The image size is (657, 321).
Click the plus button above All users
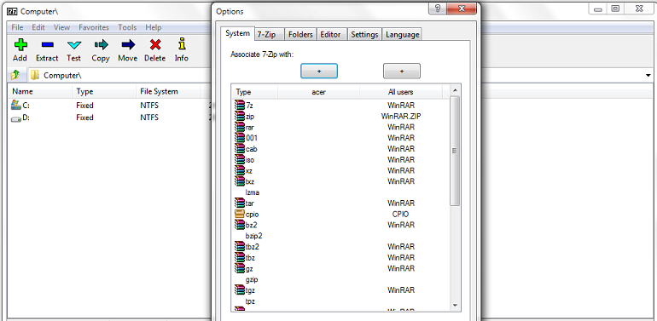click(x=401, y=71)
